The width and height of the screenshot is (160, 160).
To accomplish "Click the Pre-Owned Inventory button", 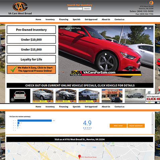I will (x=31, y=30).
